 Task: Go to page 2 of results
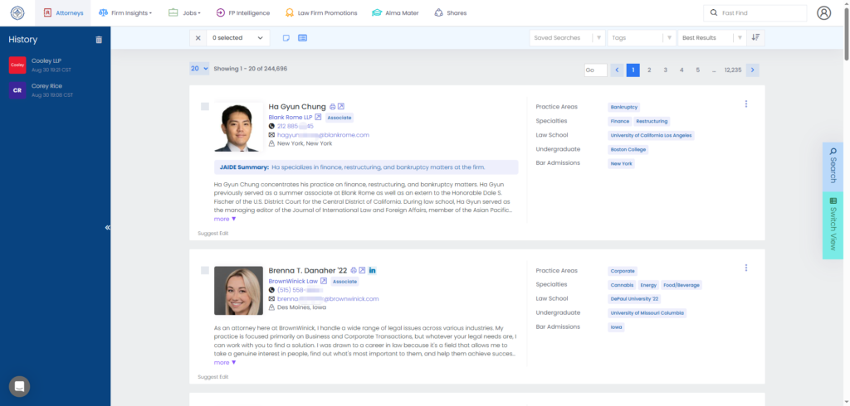click(x=649, y=70)
